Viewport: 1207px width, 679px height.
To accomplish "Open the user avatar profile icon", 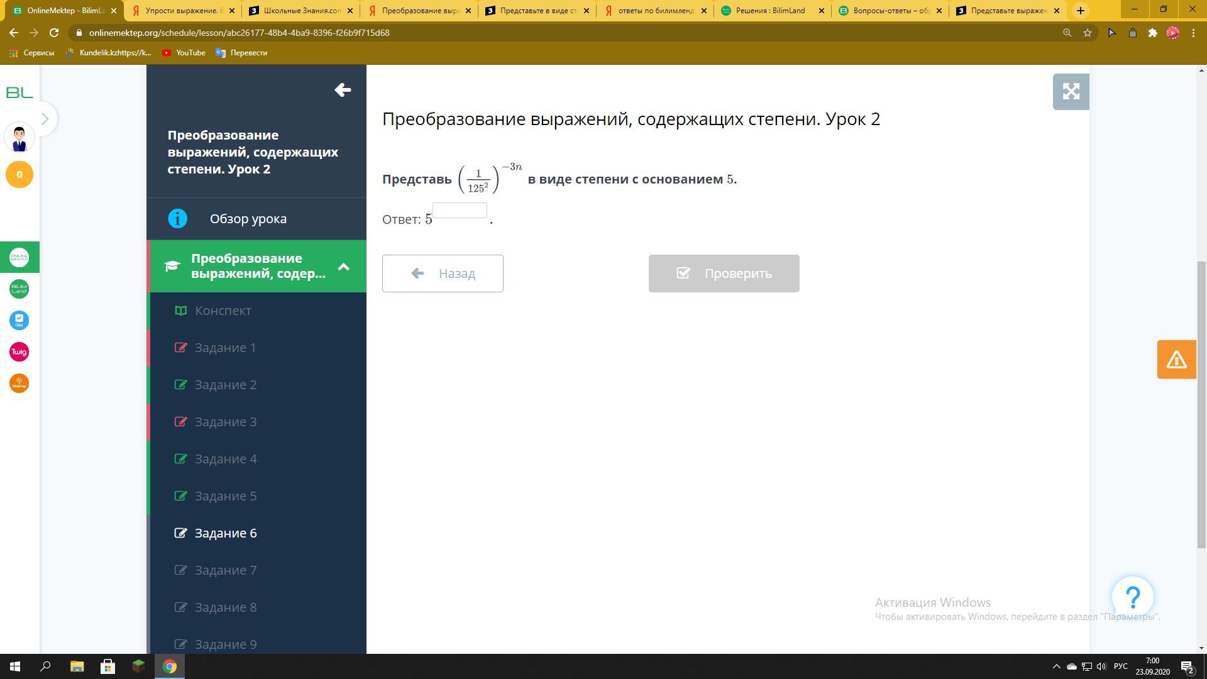I will click(19, 138).
